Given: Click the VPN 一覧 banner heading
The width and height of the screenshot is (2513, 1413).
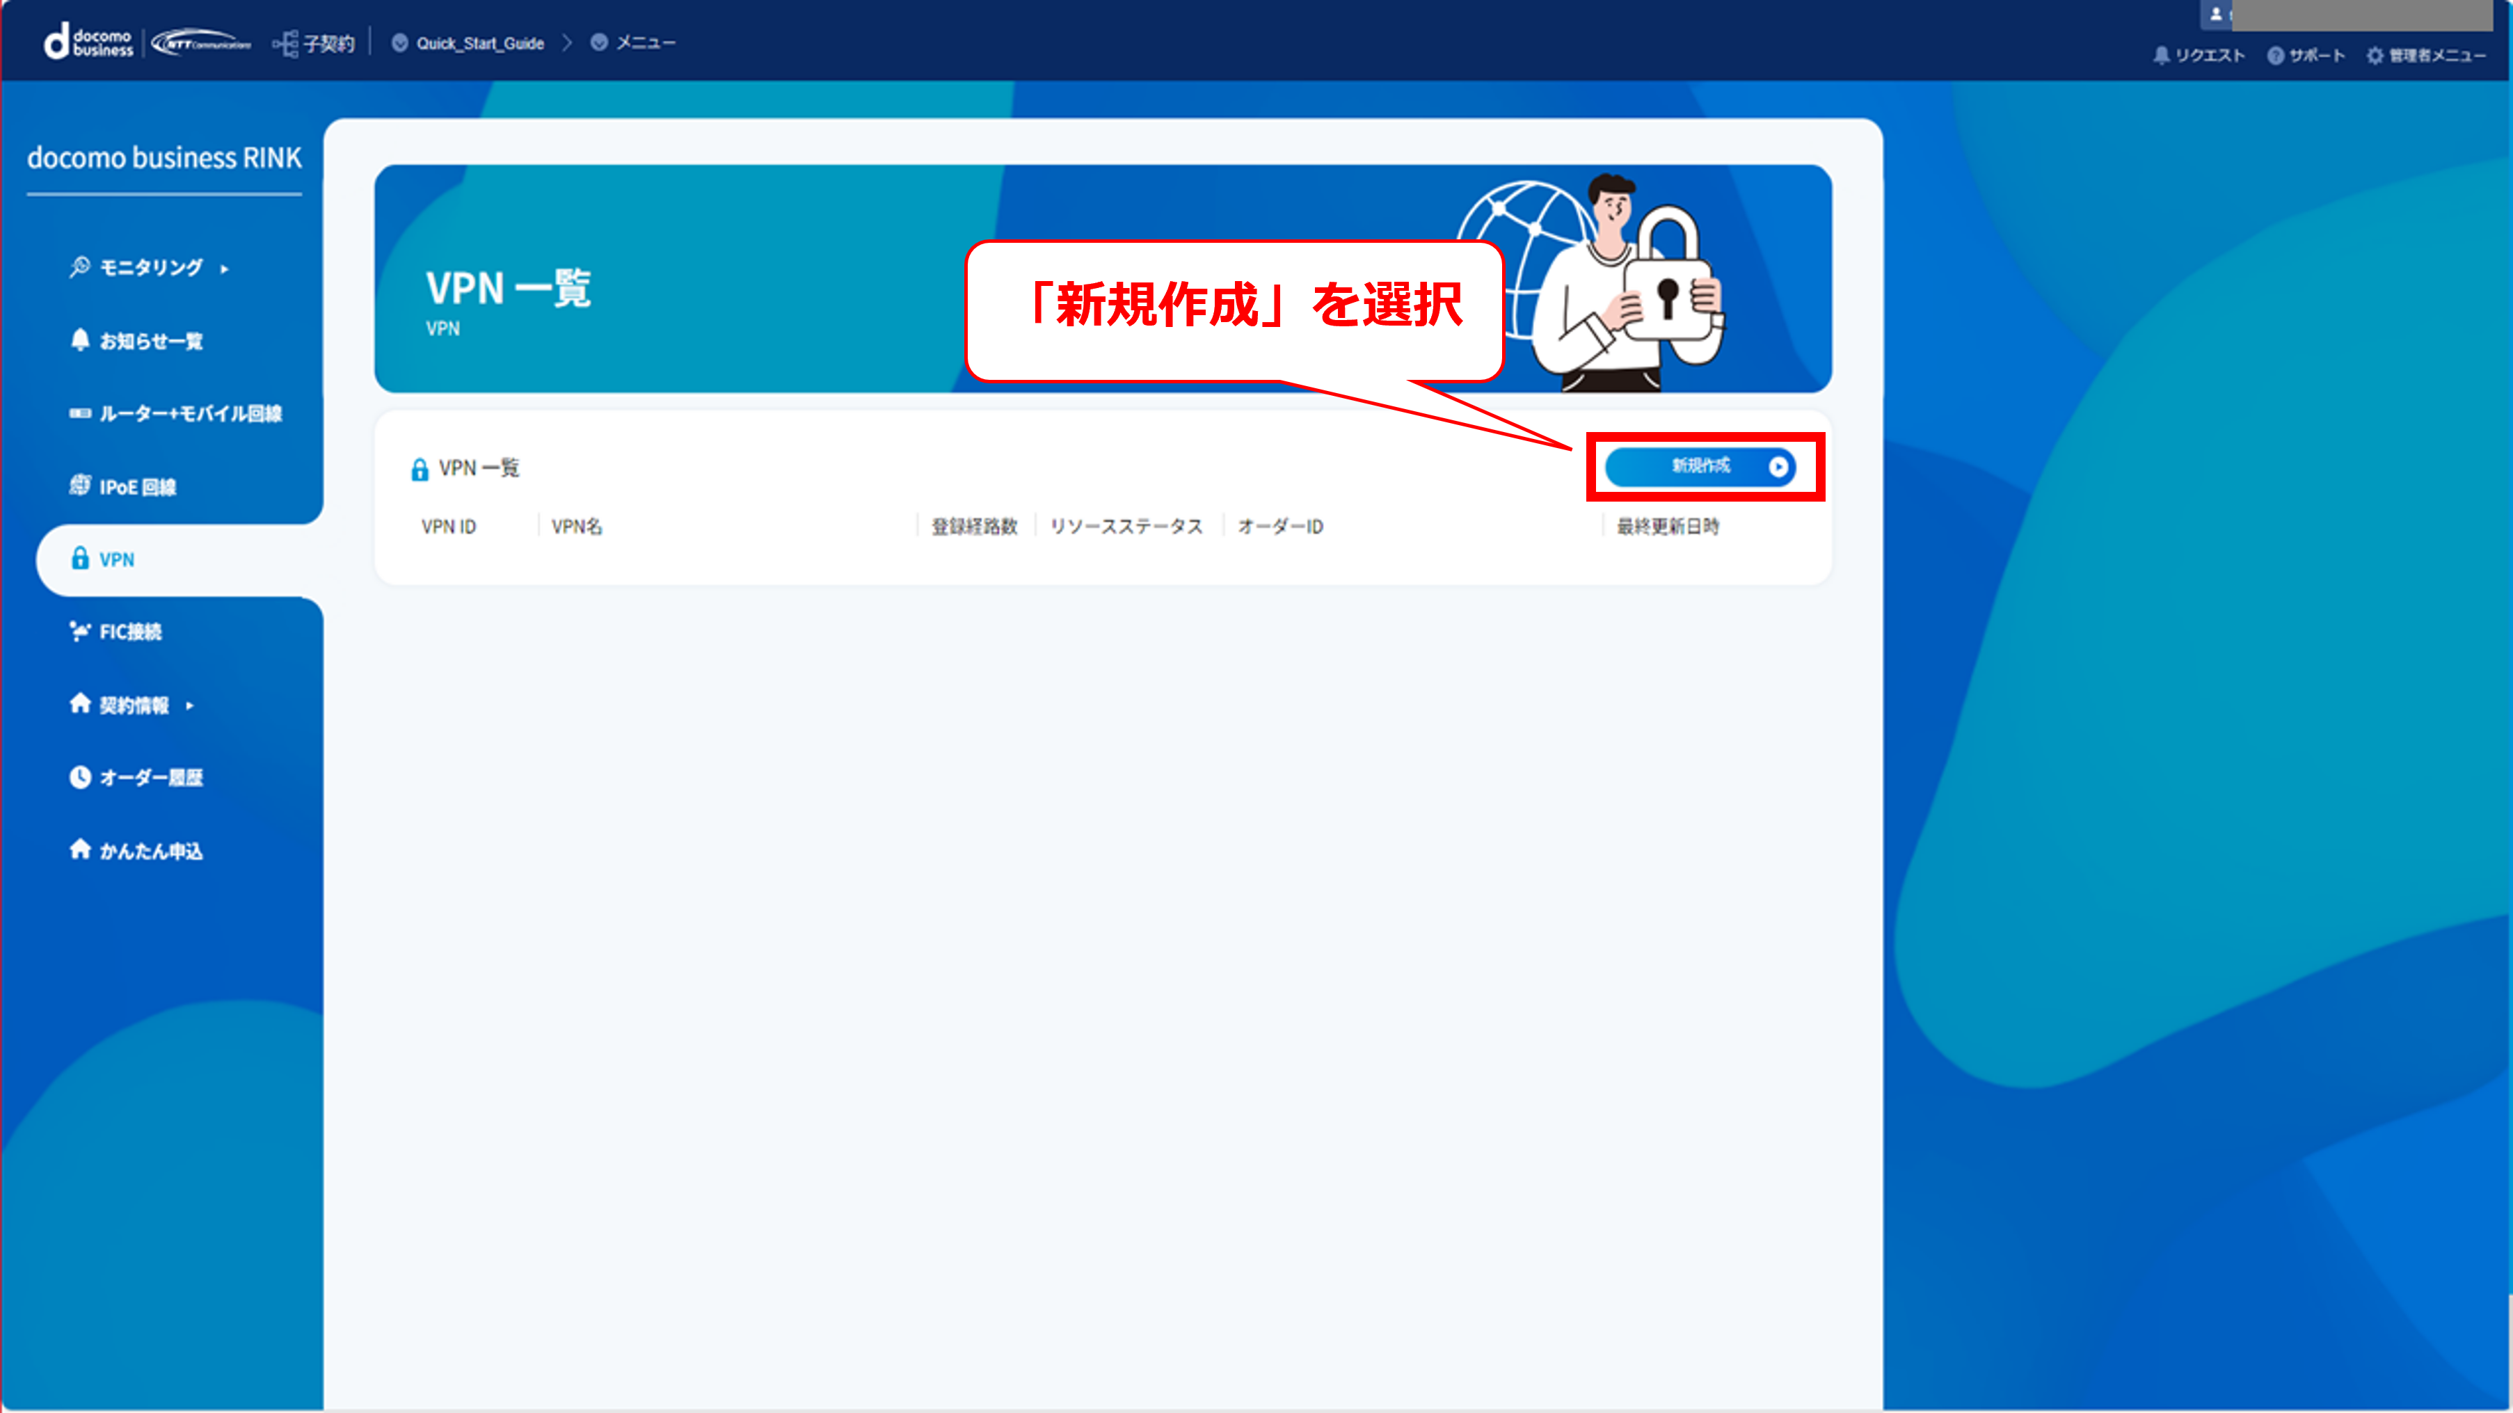Looking at the screenshot, I should pos(509,289).
